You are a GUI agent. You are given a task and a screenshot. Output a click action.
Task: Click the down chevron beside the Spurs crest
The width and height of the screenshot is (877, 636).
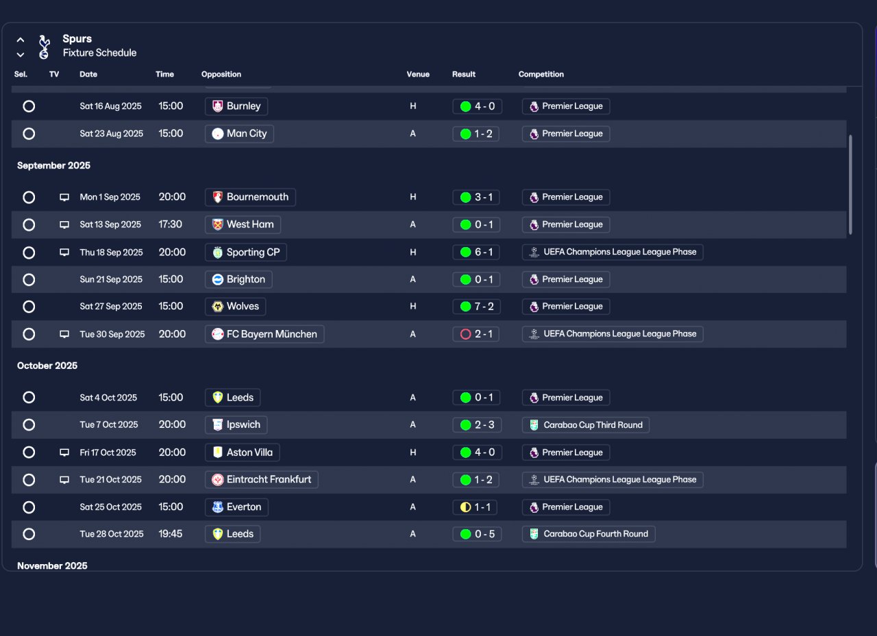click(x=21, y=54)
